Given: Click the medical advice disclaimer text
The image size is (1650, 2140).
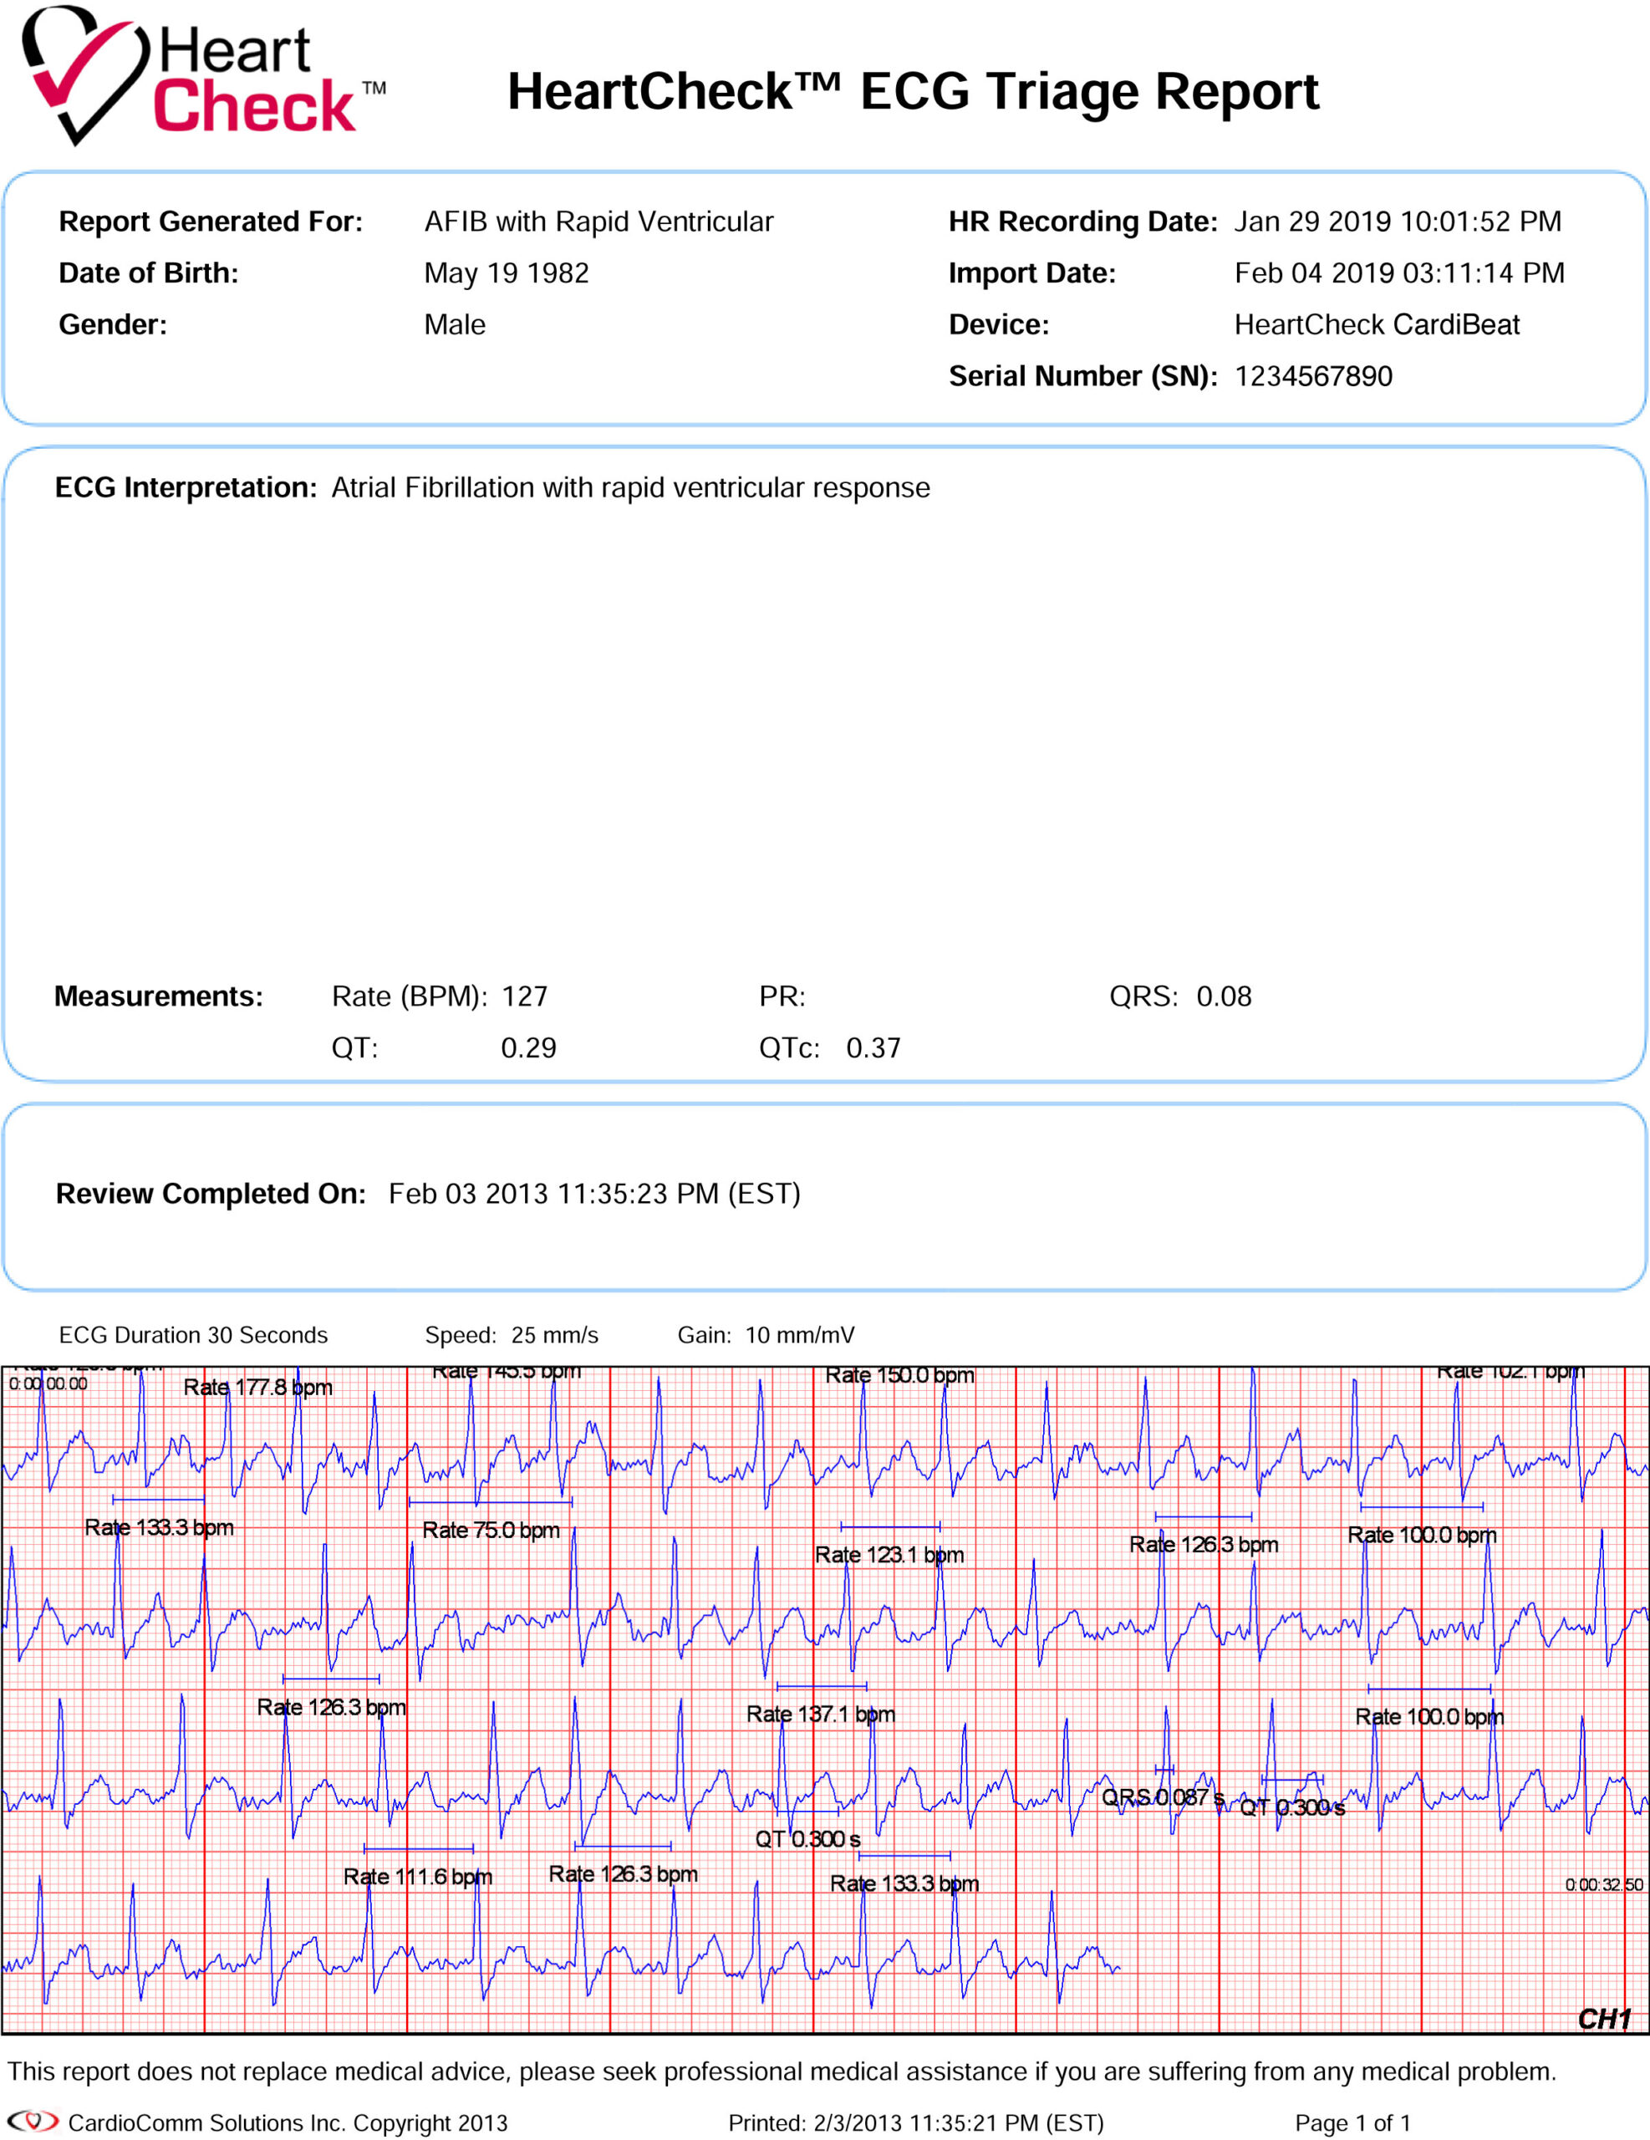Looking at the screenshot, I should [782, 2071].
